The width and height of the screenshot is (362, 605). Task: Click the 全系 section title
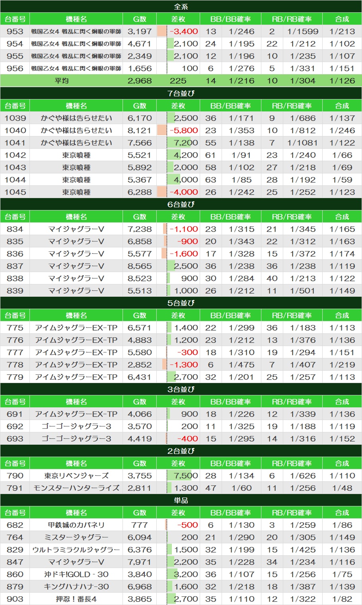click(x=181, y=7)
